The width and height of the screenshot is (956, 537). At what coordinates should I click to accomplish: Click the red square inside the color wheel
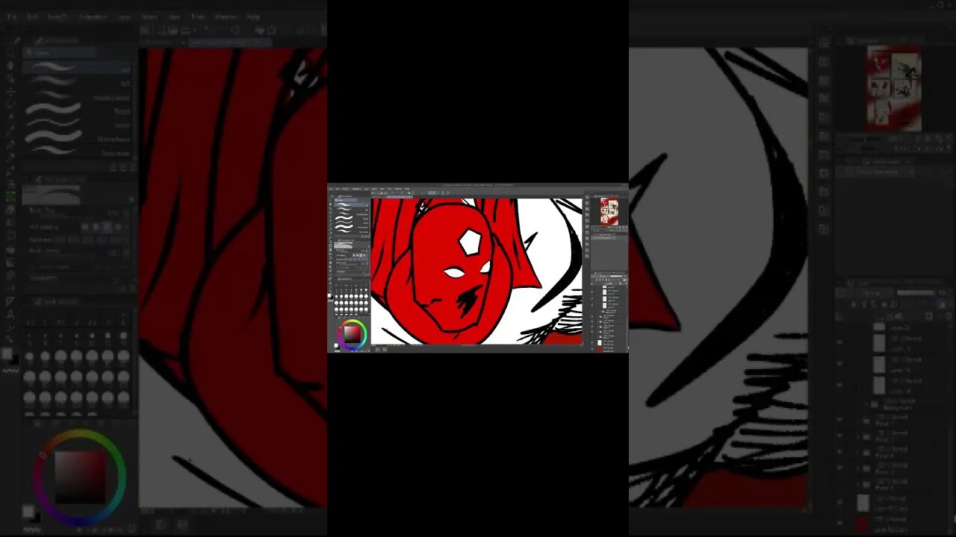(x=81, y=477)
